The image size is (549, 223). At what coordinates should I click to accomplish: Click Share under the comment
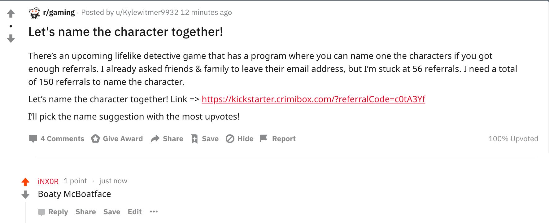tap(85, 212)
